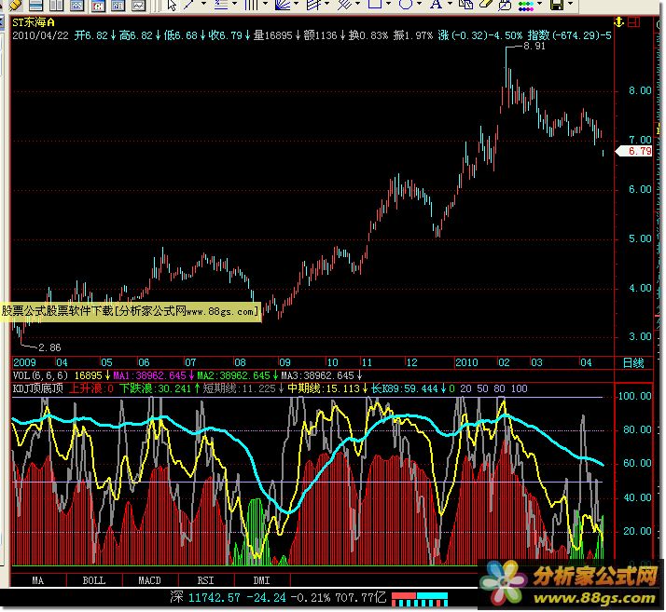666x612 pixels.
Task: Choose the ellipse drawing tool
Action: [x=406, y=5]
